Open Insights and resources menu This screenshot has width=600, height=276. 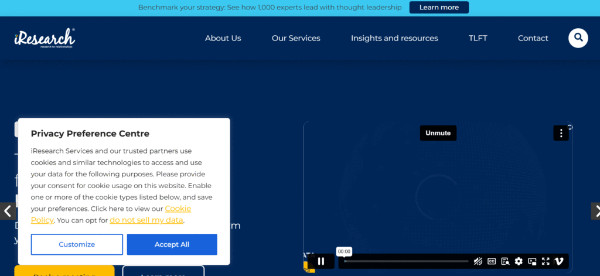click(394, 38)
